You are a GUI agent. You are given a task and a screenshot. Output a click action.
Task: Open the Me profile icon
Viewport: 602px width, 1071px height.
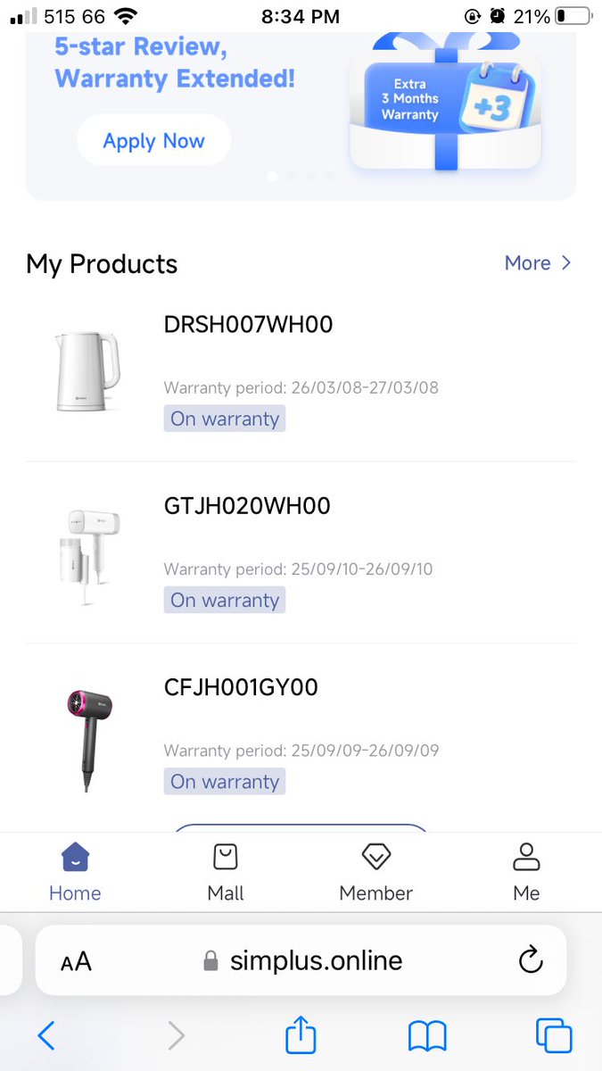click(x=526, y=857)
